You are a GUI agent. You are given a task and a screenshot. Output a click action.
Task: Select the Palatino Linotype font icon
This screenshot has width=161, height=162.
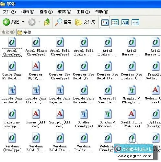12,114
